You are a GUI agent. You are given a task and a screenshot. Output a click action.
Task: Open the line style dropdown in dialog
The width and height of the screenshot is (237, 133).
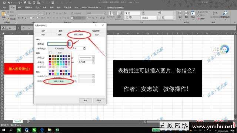pos(93,58)
